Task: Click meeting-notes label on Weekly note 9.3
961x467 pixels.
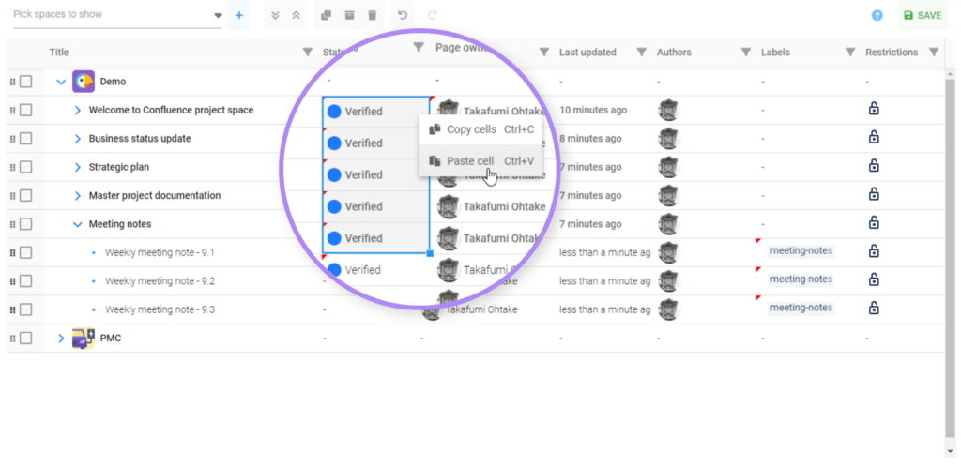Action: (x=801, y=308)
